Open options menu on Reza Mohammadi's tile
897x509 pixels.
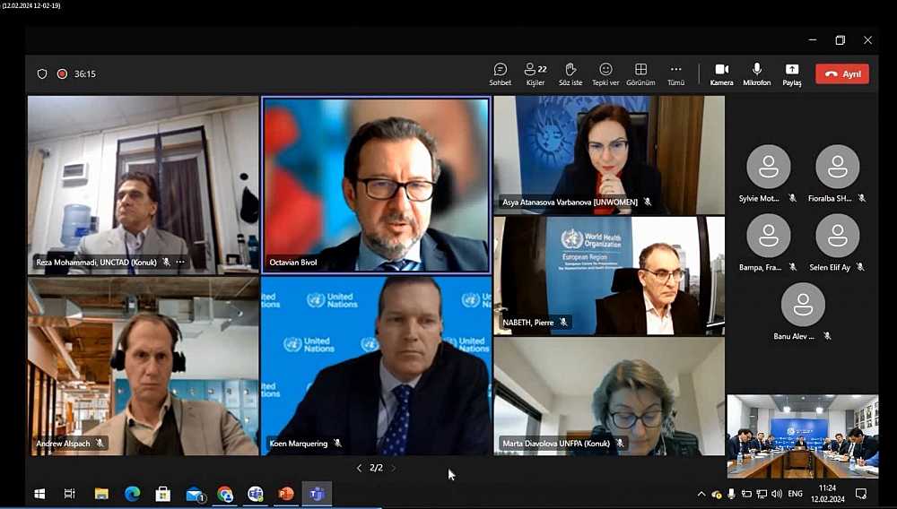pyautogui.click(x=180, y=263)
